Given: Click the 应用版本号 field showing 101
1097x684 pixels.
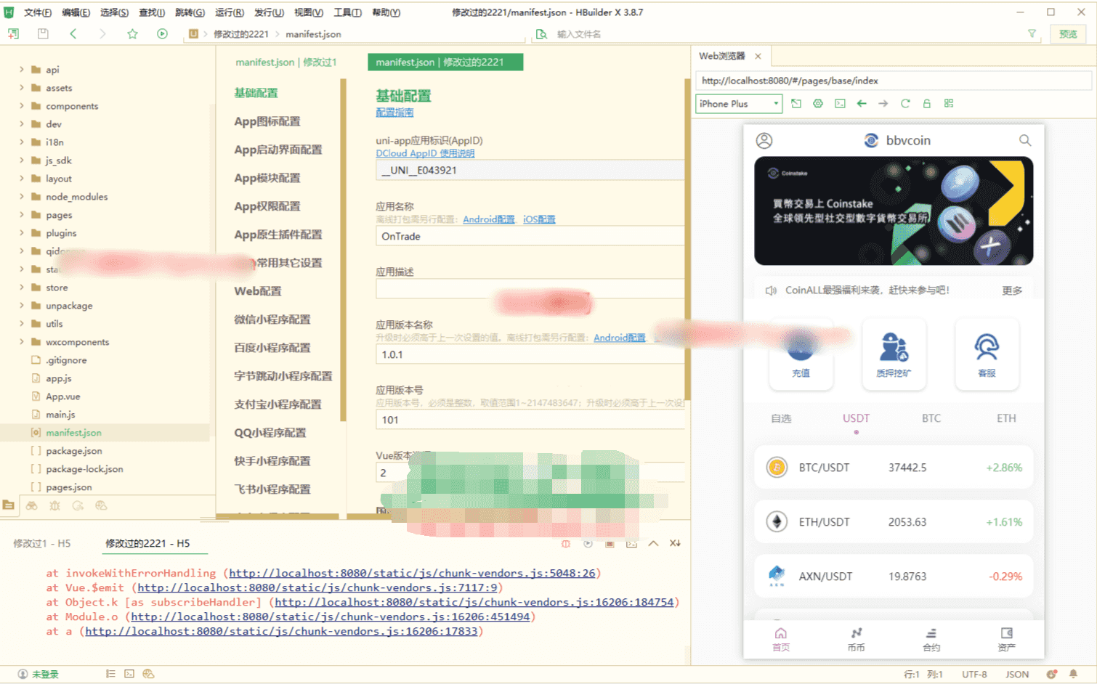Looking at the screenshot, I should tap(530, 420).
